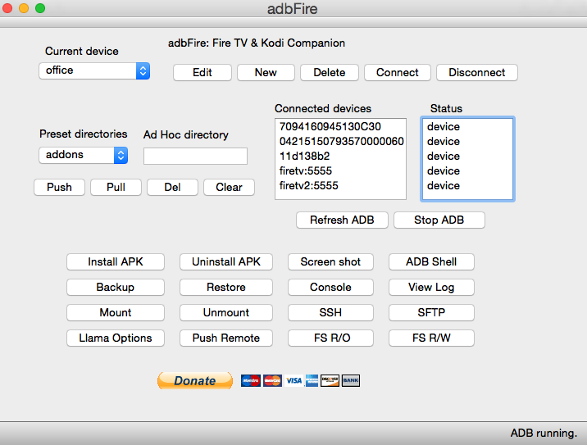This screenshot has width=587, height=445.
Task: Click the Clear button
Action: [229, 187]
